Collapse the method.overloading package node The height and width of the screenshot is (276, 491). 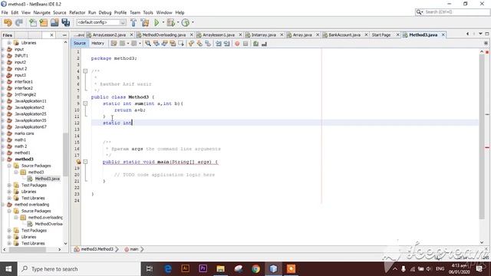[16, 217]
